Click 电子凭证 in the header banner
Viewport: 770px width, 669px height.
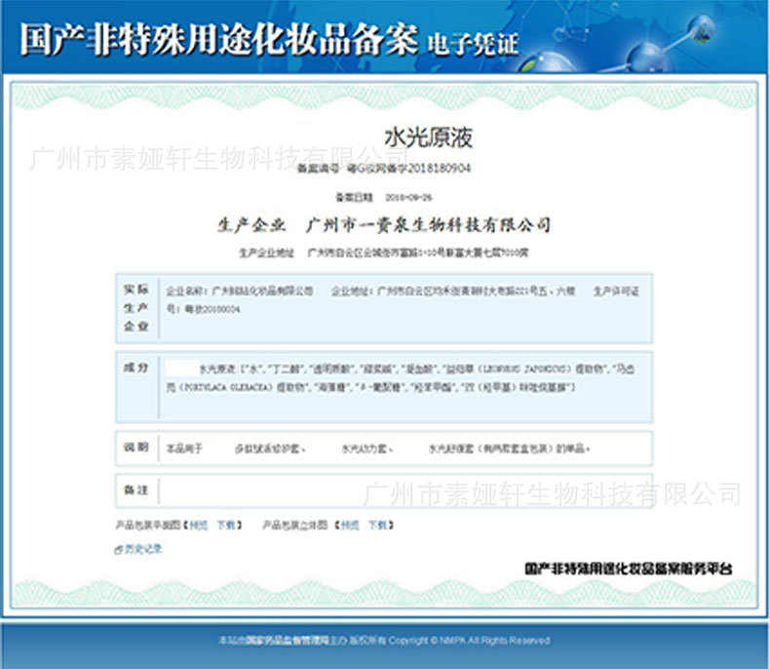(473, 45)
